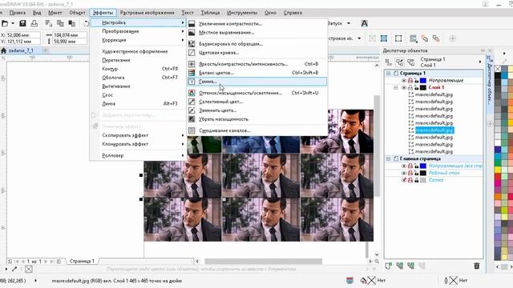Screen dimensions: 513x288
Task: Click the eyedropper icon above the color palette
Action: [x=504, y=61]
